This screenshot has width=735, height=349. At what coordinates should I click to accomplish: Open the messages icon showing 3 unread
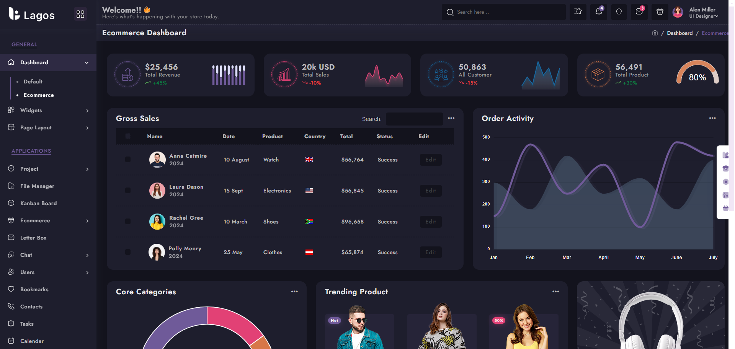(x=639, y=12)
